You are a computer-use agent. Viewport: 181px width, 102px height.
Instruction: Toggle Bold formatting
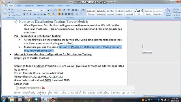pyautogui.click(x=24, y=14)
